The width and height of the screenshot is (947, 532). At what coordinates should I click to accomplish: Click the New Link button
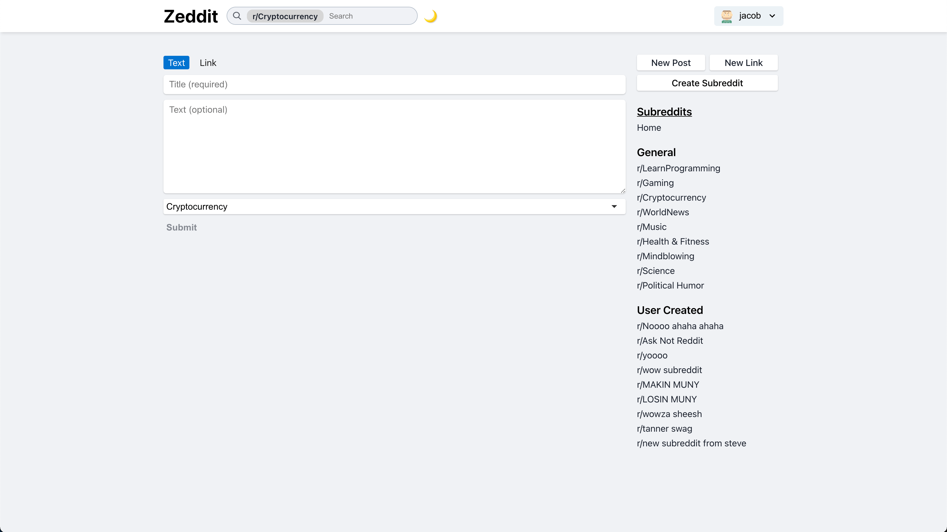pyautogui.click(x=744, y=63)
